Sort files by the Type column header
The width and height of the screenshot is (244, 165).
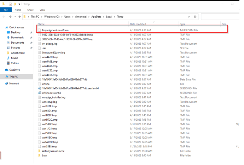pos(182,24)
